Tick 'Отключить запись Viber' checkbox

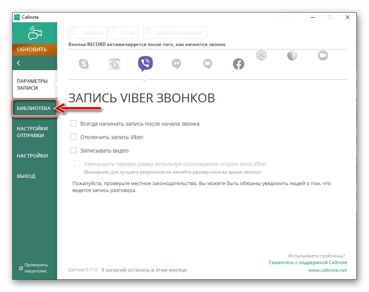(x=73, y=137)
